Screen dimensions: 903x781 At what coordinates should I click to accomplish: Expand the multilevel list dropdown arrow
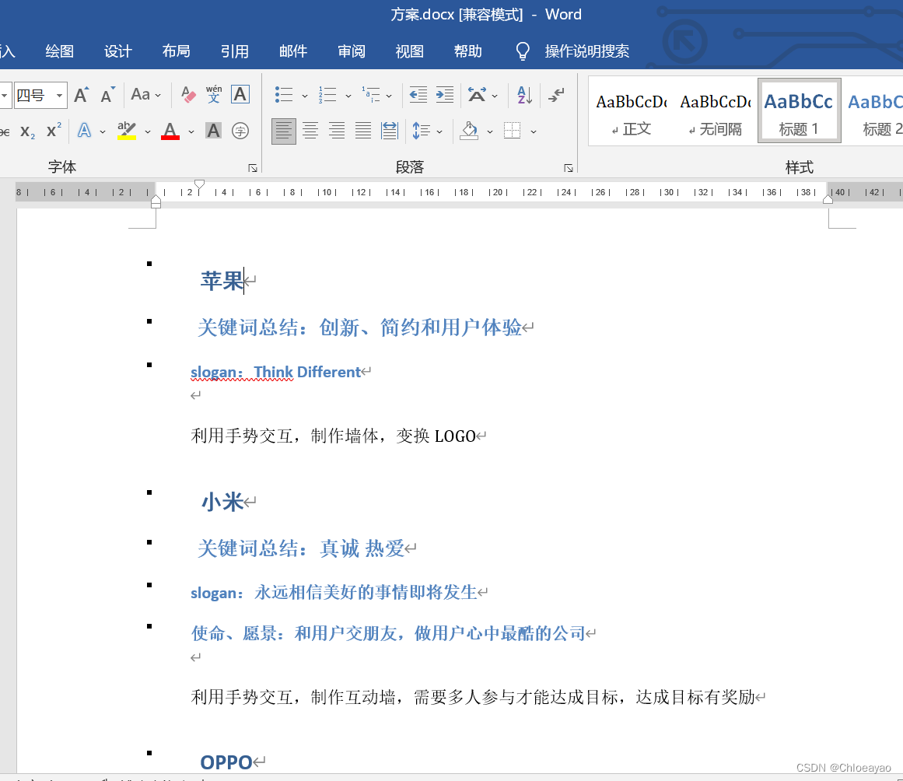(390, 96)
